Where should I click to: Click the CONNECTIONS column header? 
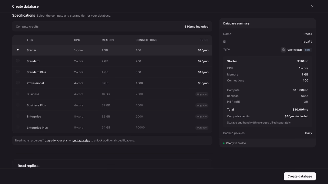(146, 40)
